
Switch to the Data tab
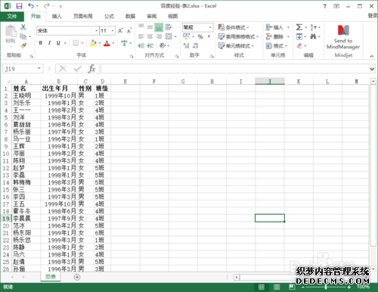tap(131, 17)
